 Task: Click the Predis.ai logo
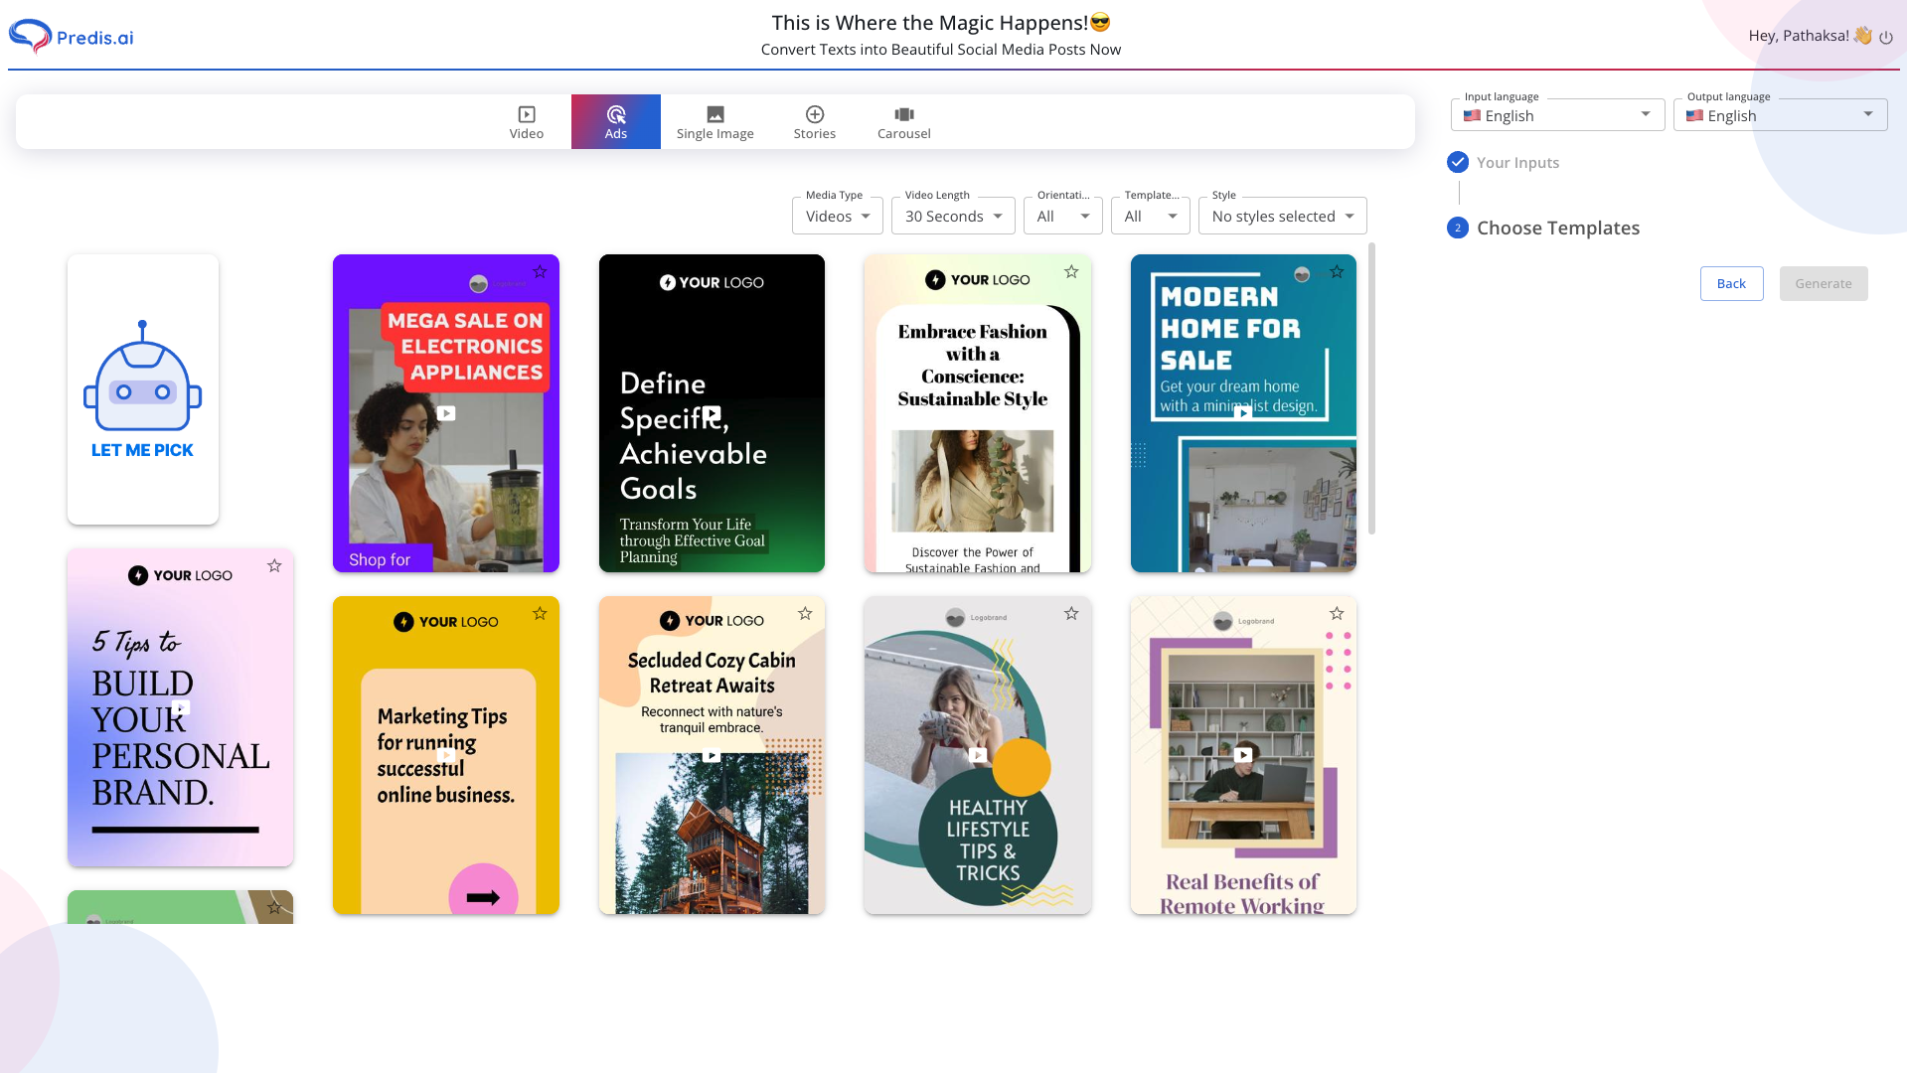pos(70,36)
